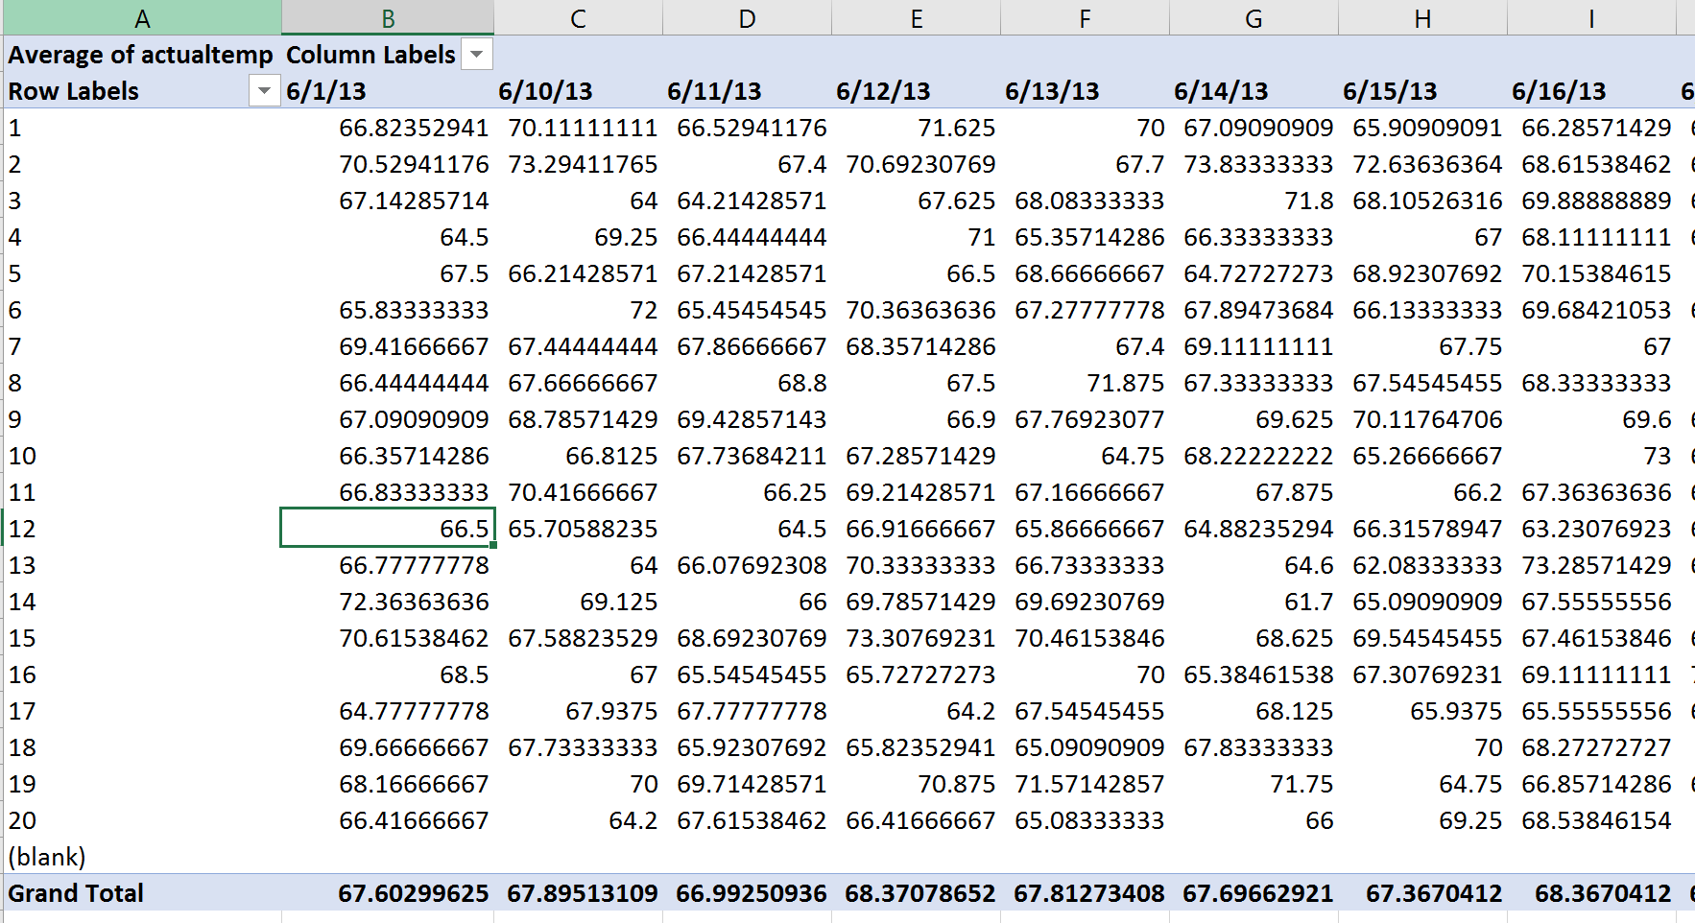This screenshot has width=1695, height=923.
Task: Select column I header
Action: click(1591, 18)
